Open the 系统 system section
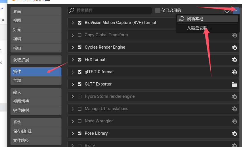This screenshot has height=147, width=242. click(36, 122)
